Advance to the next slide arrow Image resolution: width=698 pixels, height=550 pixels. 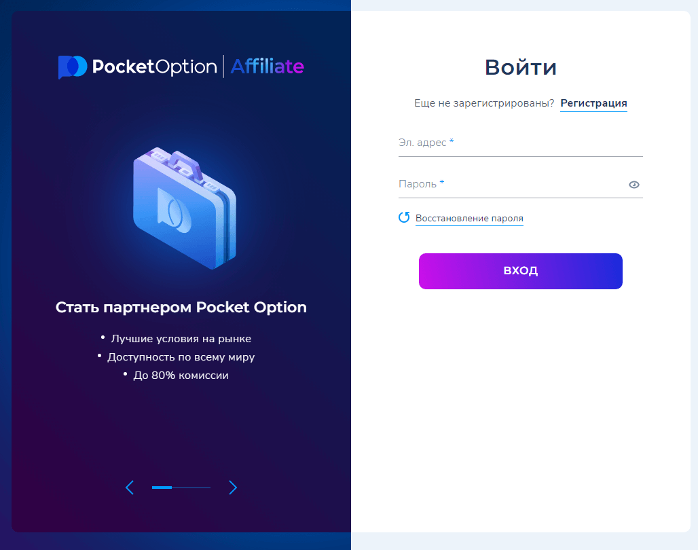pos(233,487)
